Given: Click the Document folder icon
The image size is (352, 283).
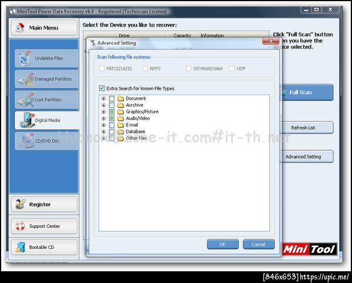Looking at the screenshot, I should tap(121, 99).
